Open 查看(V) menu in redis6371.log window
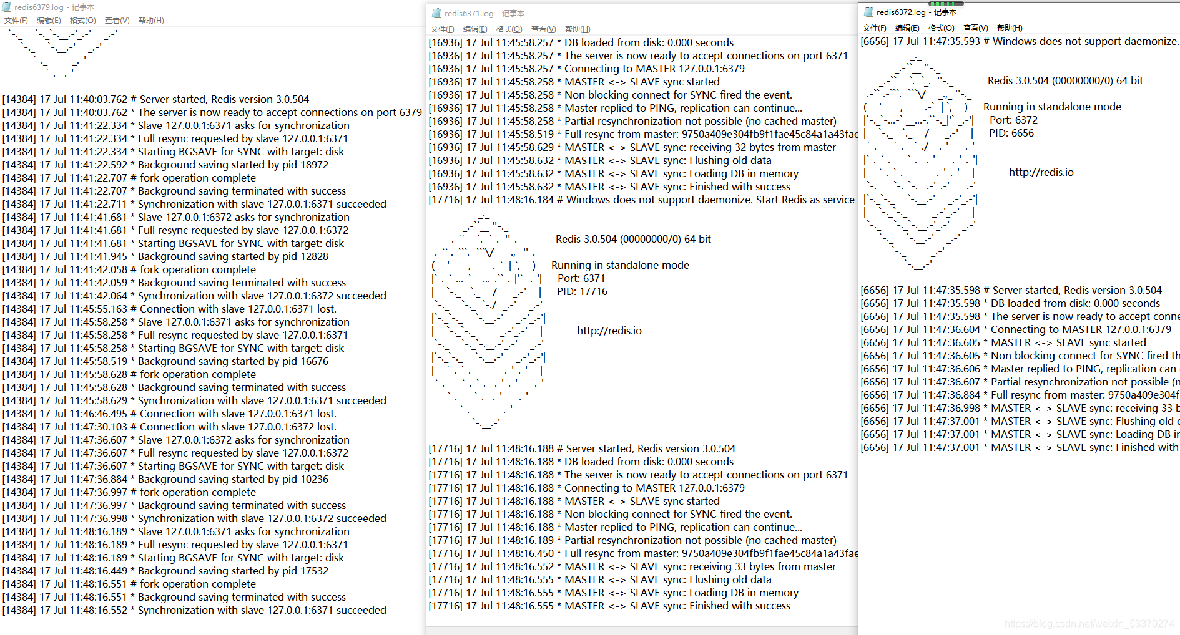 pos(544,29)
